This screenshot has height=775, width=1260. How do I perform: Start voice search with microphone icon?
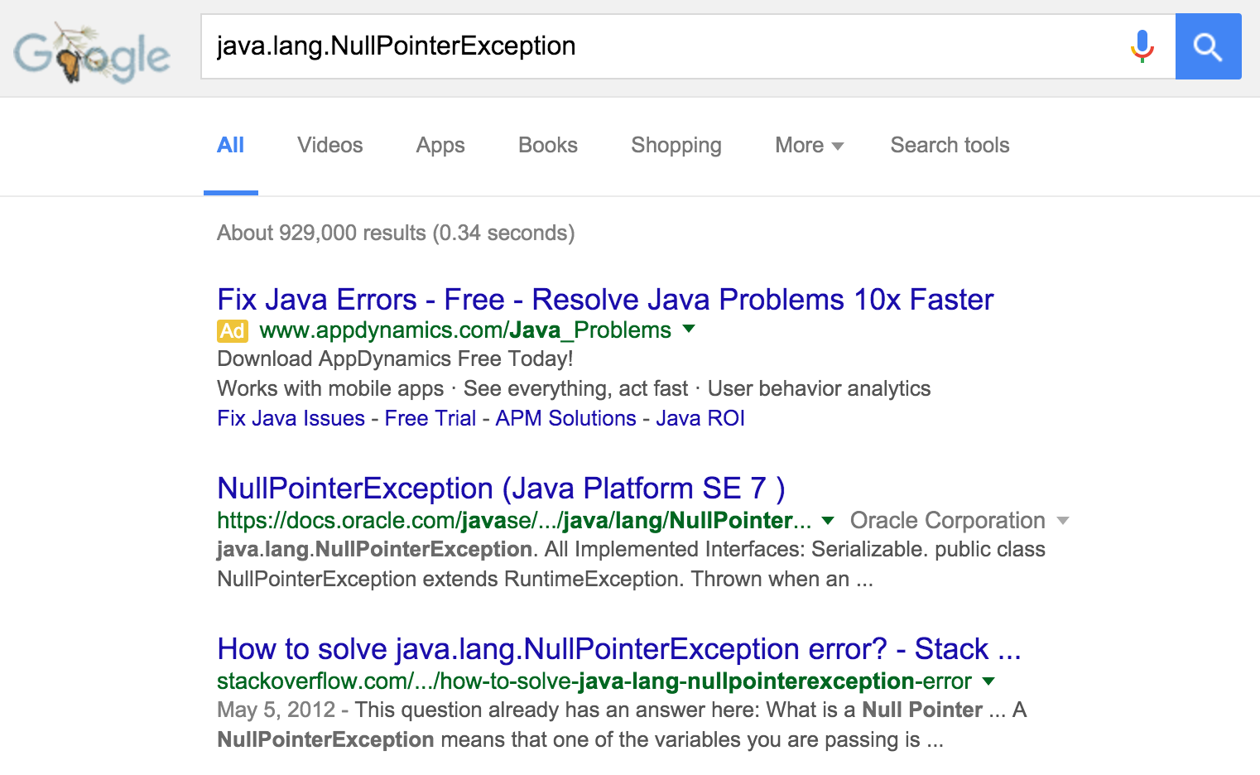coord(1142,46)
